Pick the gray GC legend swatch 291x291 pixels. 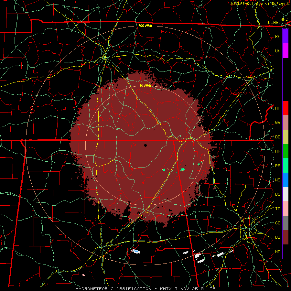286,223
